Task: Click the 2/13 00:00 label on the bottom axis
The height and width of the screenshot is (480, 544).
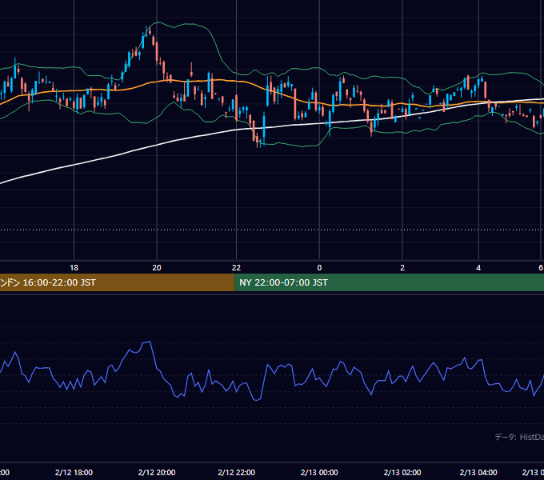Action: point(319,472)
